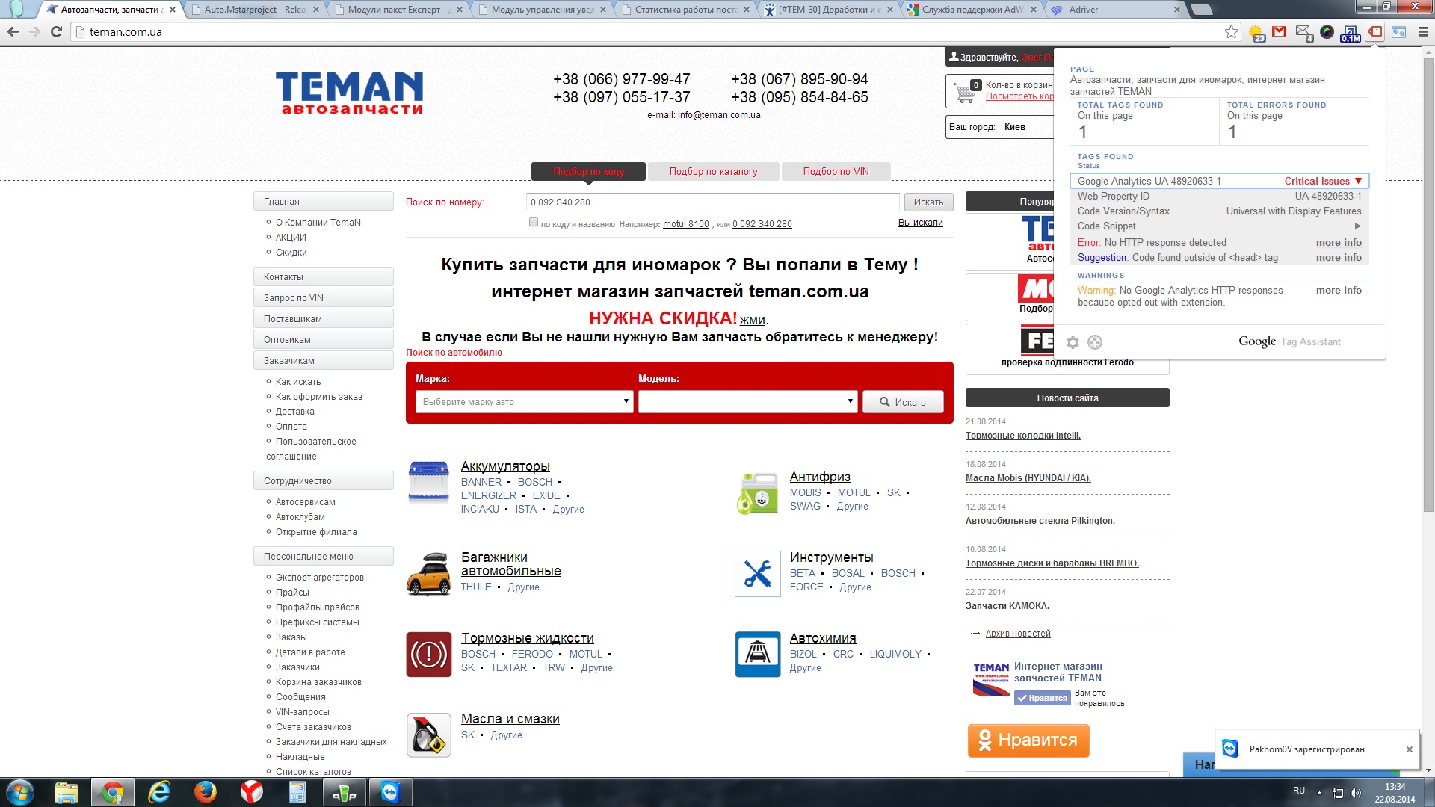Open the Модель dropdown

[747, 402]
